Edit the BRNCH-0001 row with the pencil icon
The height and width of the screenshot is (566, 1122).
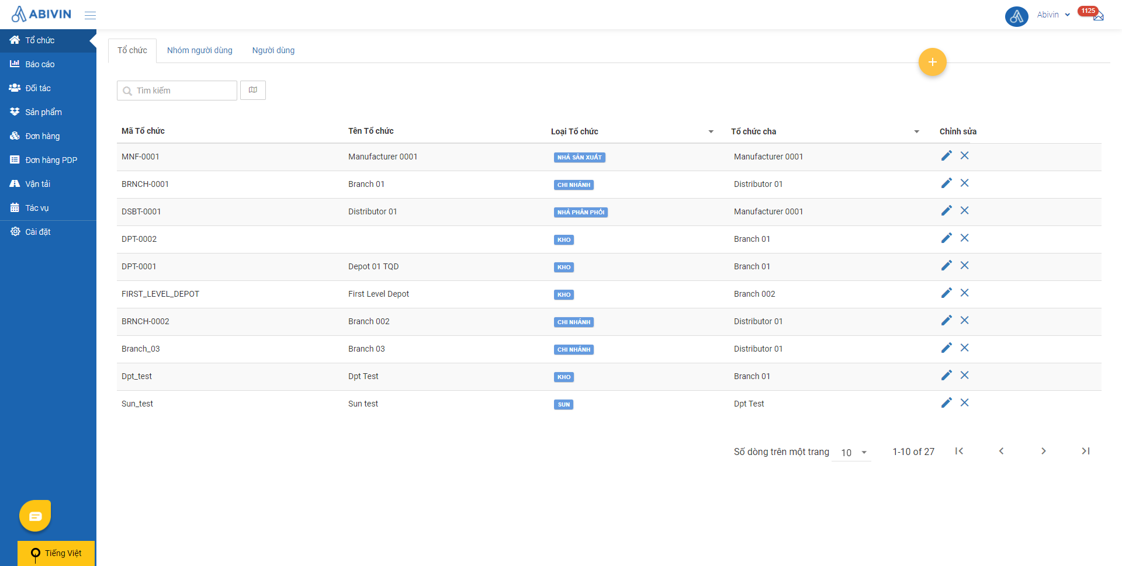point(947,183)
